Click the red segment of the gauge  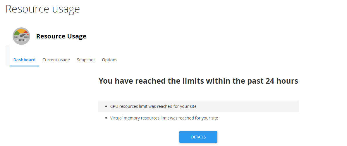click(26, 33)
